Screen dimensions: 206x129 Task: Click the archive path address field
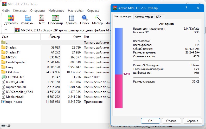(63, 30)
